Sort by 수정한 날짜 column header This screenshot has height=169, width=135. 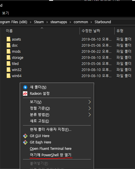[91, 31]
